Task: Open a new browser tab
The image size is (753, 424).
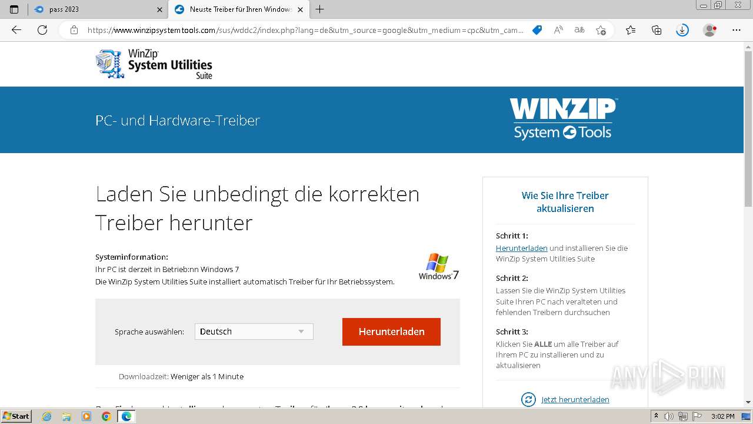Action: coord(319,9)
